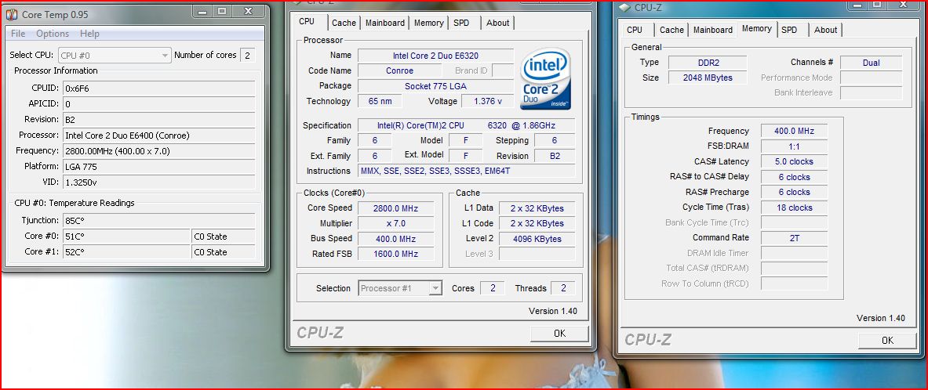The image size is (928, 390).
Task: Click OK in the processor CPU-Z window
Action: point(560,334)
